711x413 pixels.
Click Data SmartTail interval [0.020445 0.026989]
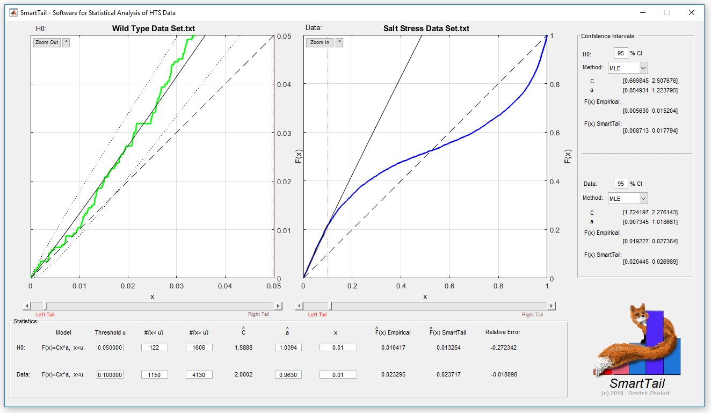[650, 262]
